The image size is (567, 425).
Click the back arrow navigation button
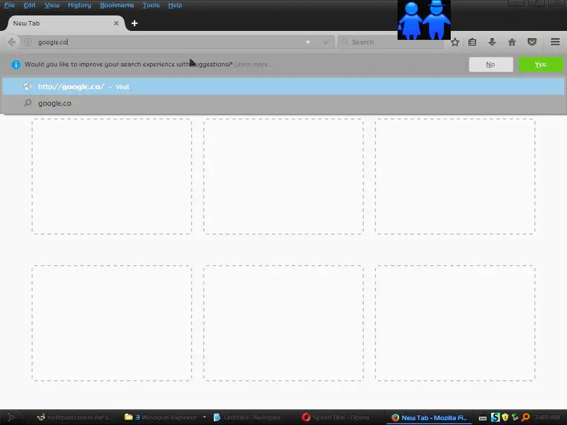coord(12,42)
